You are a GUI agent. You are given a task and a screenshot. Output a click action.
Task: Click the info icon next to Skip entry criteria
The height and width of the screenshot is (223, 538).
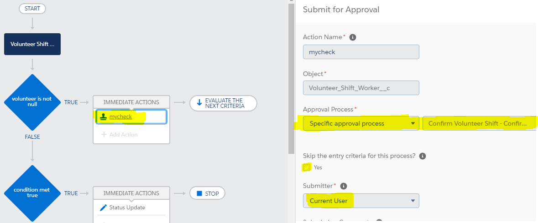(423, 156)
